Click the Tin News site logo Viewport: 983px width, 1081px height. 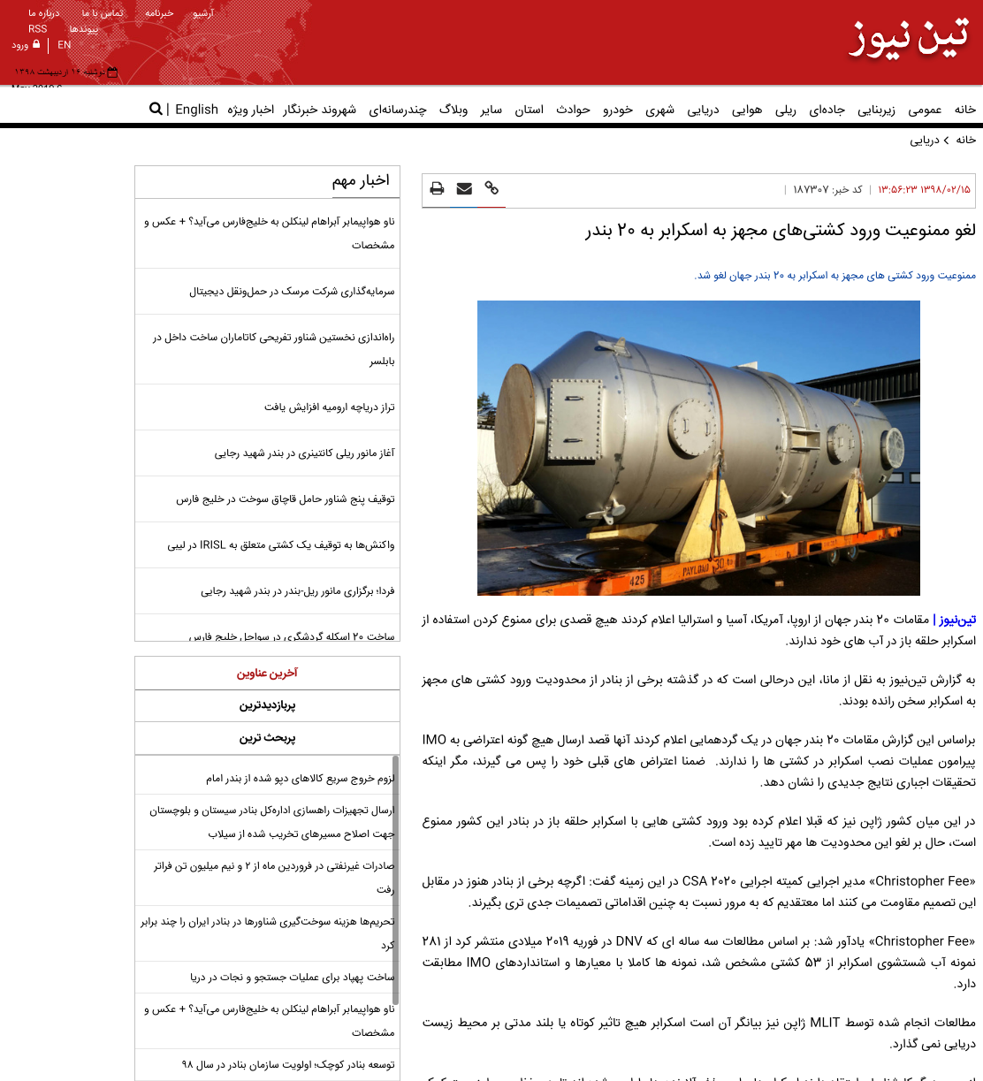909,40
